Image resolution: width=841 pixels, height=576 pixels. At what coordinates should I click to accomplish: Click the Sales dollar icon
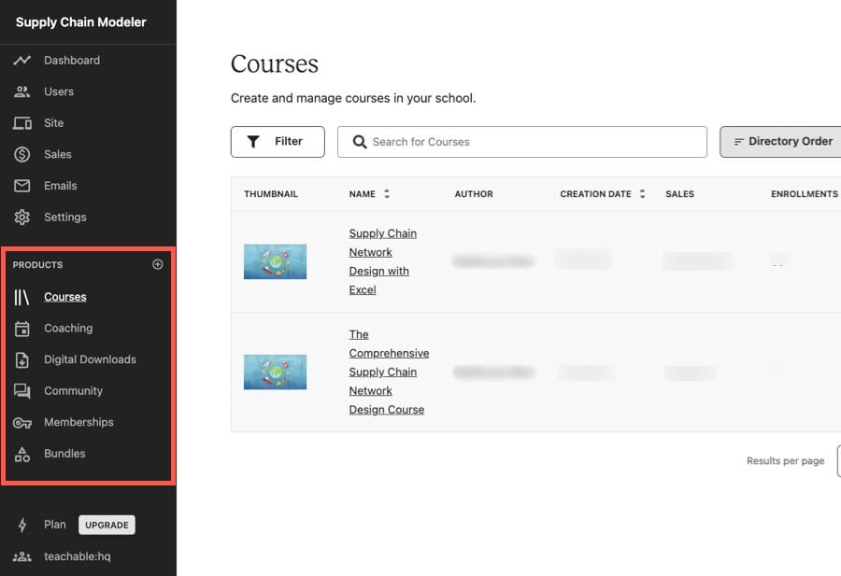click(21, 154)
